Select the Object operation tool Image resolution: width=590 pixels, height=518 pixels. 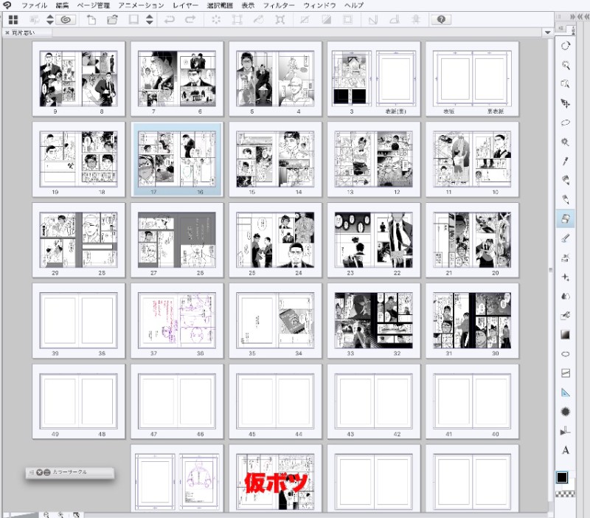tap(565, 84)
